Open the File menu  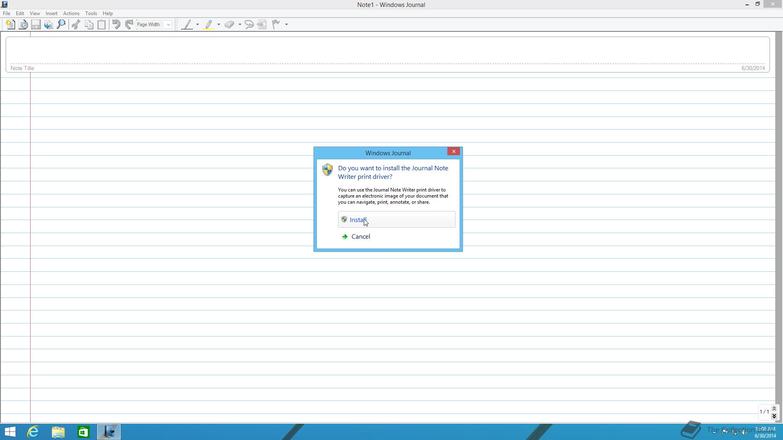(7, 13)
